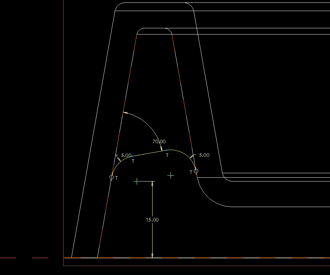Image resolution: width=330 pixels, height=275 pixels.
Task: Click the circled endpoint on the left slanted line
Action: pos(112,177)
